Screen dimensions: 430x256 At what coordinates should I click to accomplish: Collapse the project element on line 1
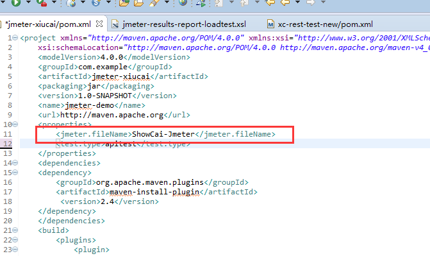pos(15,38)
